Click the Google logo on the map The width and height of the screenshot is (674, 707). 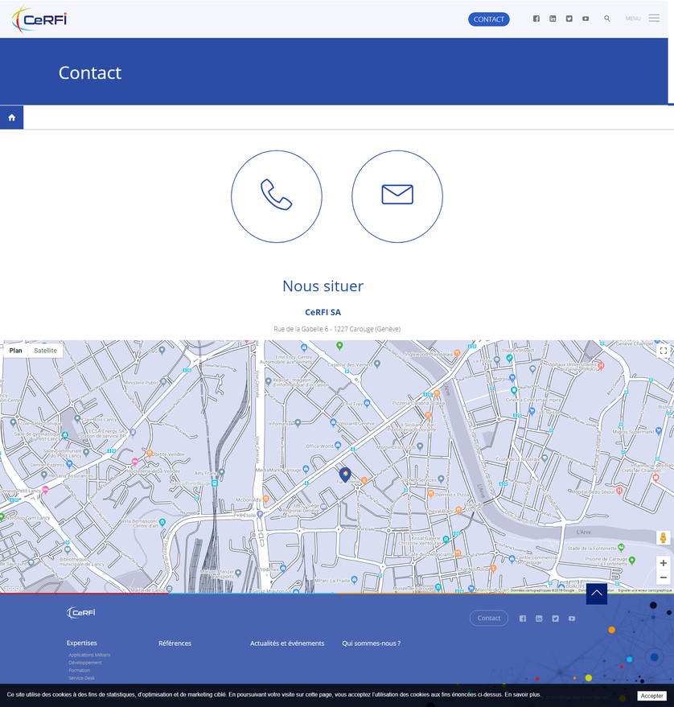pos(13,587)
